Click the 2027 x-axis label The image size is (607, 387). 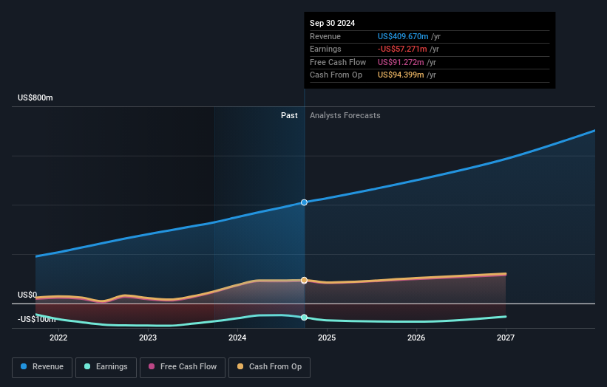(x=506, y=338)
